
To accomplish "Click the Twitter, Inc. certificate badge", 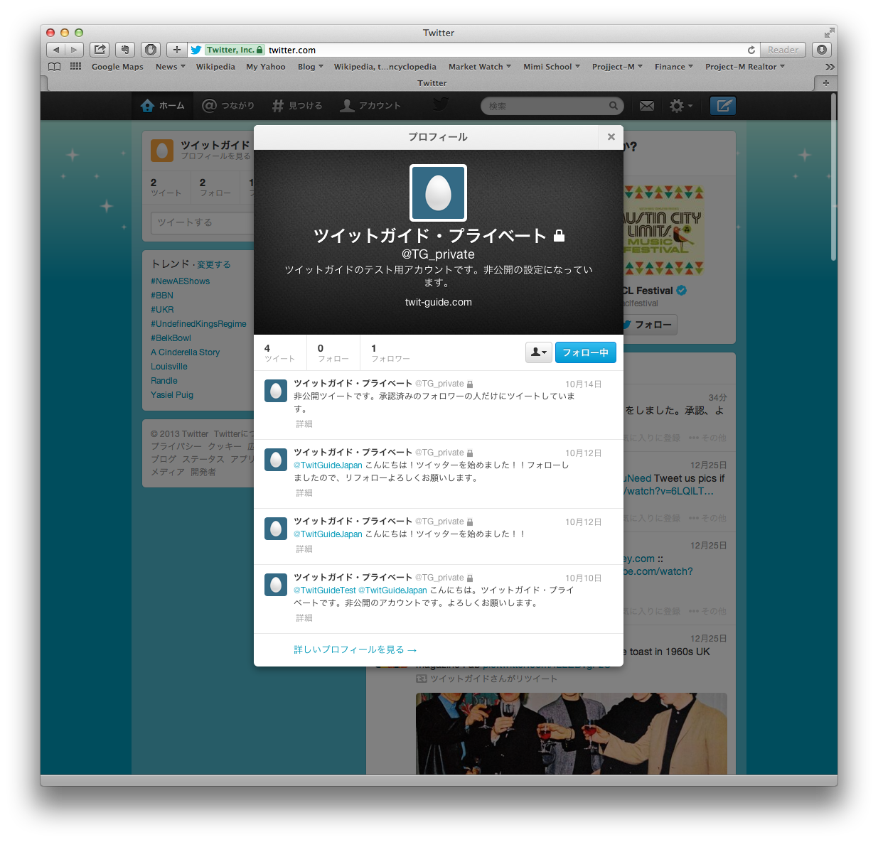I will tap(235, 50).
